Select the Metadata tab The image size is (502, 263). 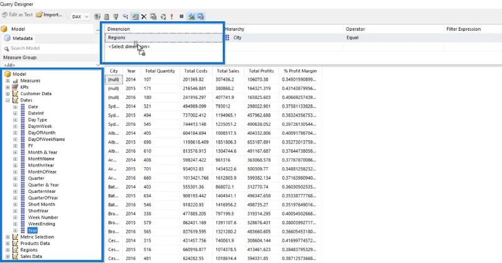(x=19, y=38)
